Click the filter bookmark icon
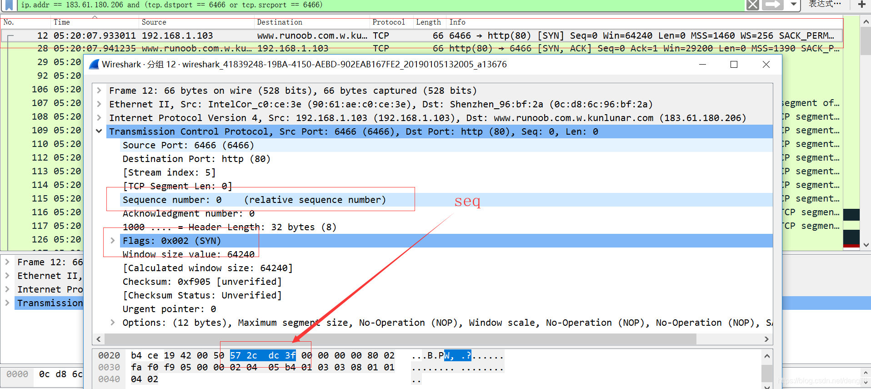Viewport: 871px width, 389px height. click(9, 5)
